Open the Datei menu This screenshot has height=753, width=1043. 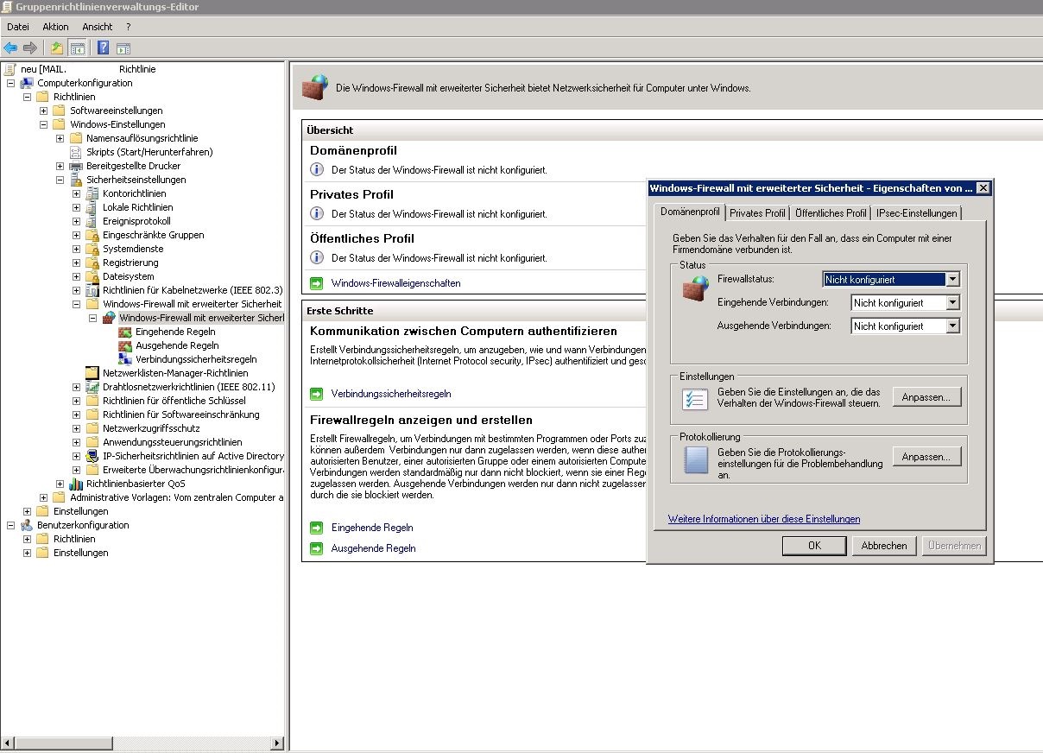tap(18, 28)
